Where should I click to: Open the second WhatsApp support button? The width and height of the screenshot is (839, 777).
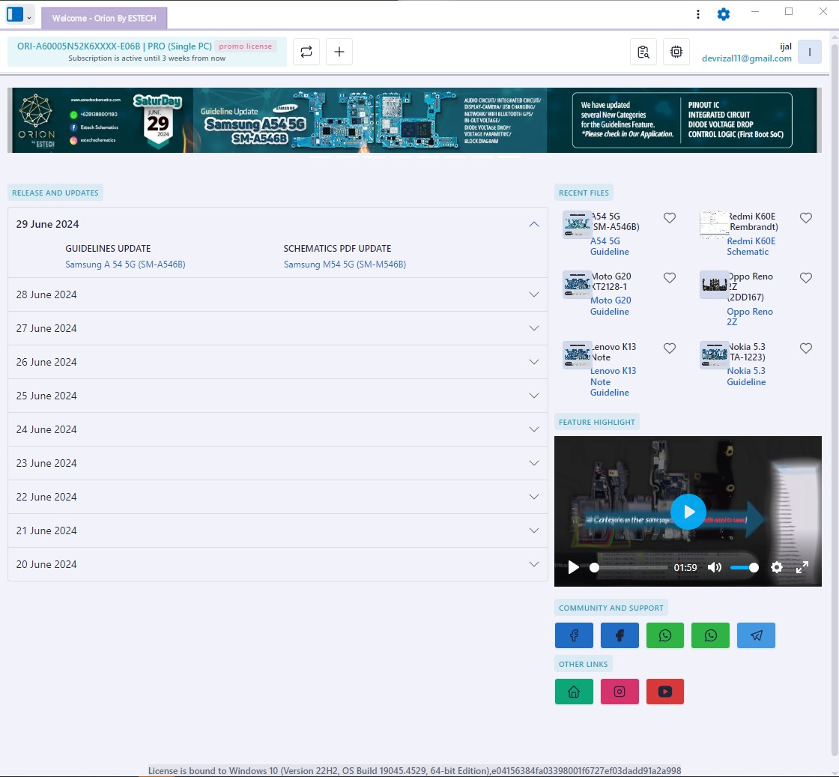(x=710, y=635)
